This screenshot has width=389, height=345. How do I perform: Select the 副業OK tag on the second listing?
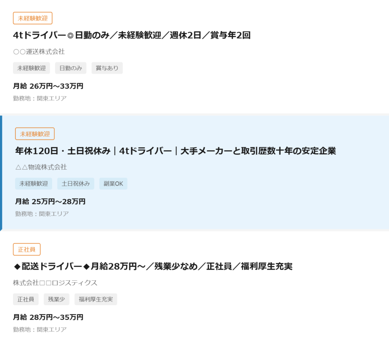click(x=113, y=183)
